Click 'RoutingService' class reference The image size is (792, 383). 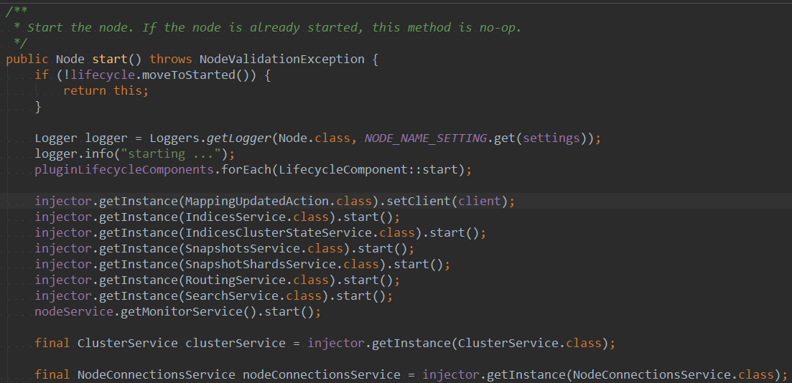(x=236, y=280)
